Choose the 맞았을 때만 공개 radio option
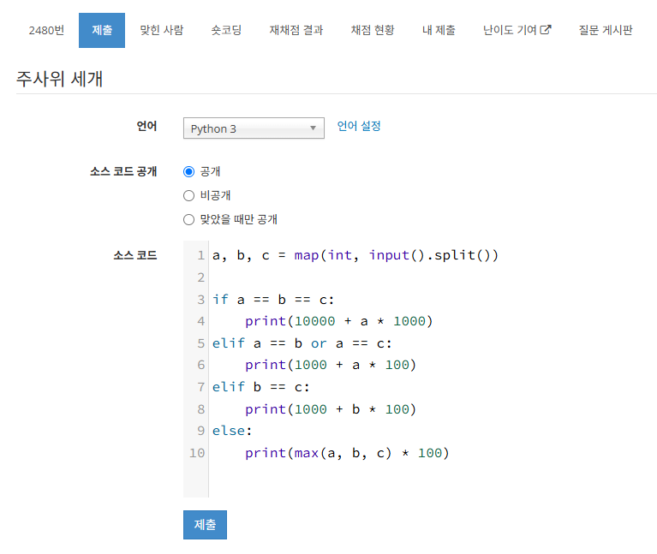 tap(189, 219)
